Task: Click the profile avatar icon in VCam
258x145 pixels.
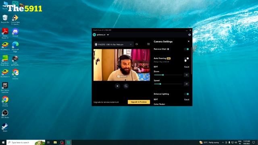Action: point(94,35)
